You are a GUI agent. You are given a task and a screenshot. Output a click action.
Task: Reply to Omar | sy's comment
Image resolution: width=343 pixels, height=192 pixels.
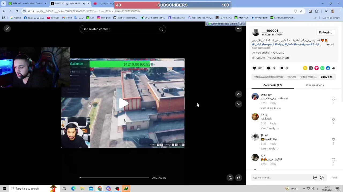273,103
